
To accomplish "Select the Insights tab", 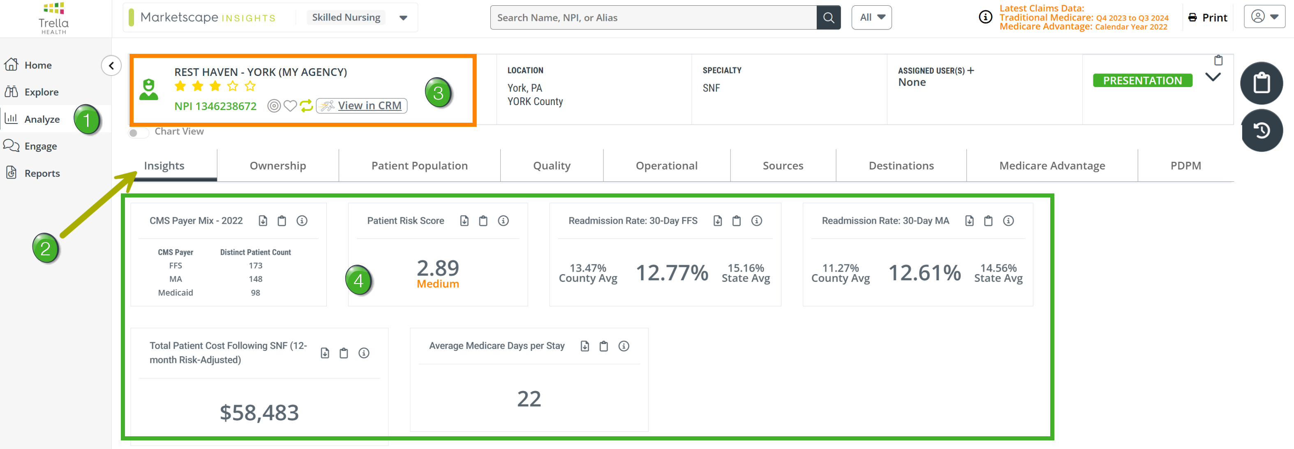I will pyautogui.click(x=164, y=165).
